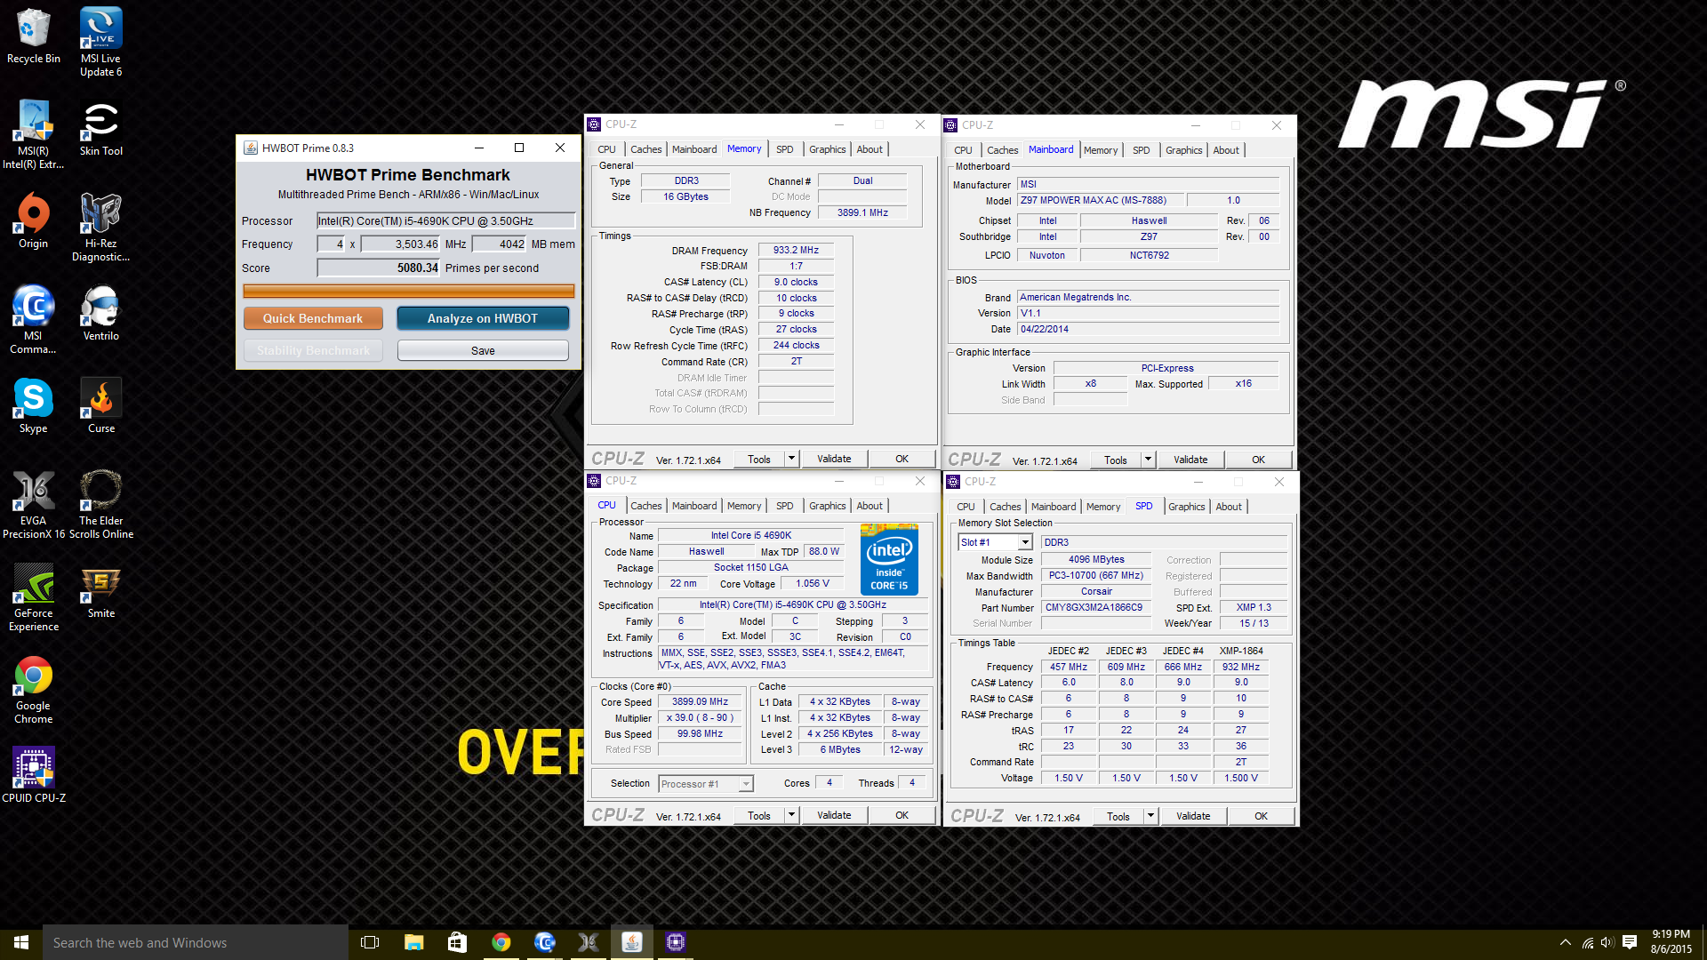Click DRAM Frequency value 933.2 MHz

[796, 251]
